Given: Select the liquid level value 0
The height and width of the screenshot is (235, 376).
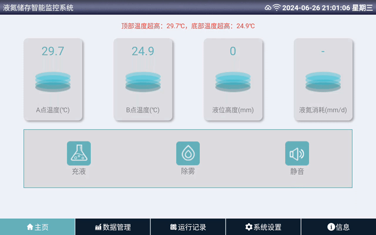Looking at the screenshot, I should pyautogui.click(x=233, y=51).
